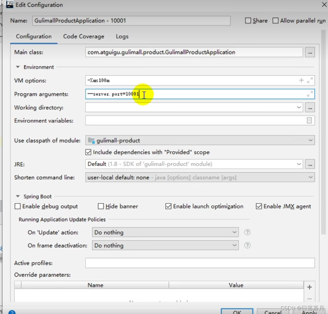
Task: Collapse the Spring Boot section
Action: coord(18,196)
